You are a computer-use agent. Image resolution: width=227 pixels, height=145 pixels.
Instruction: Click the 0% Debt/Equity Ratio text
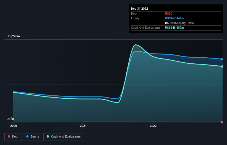click(x=179, y=23)
